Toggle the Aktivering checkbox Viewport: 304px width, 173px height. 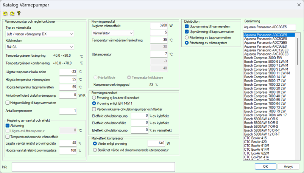(8, 125)
